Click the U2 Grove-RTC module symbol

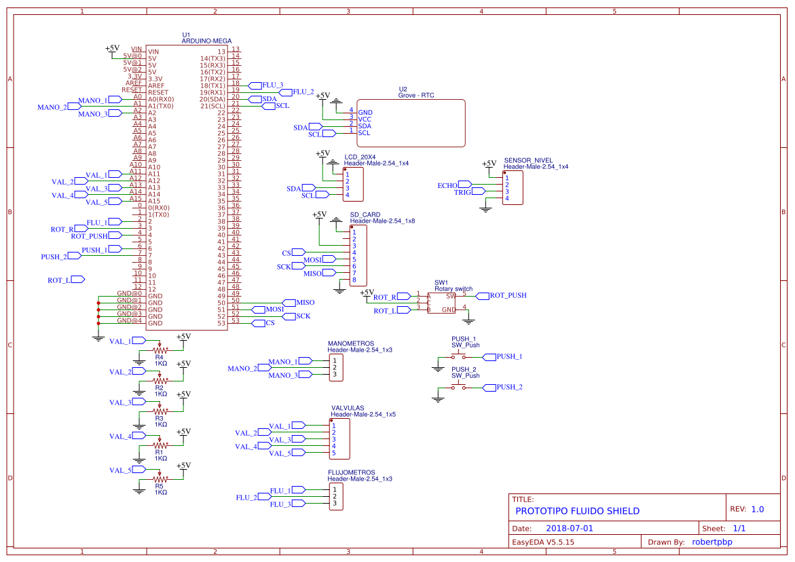click(411, 122)
